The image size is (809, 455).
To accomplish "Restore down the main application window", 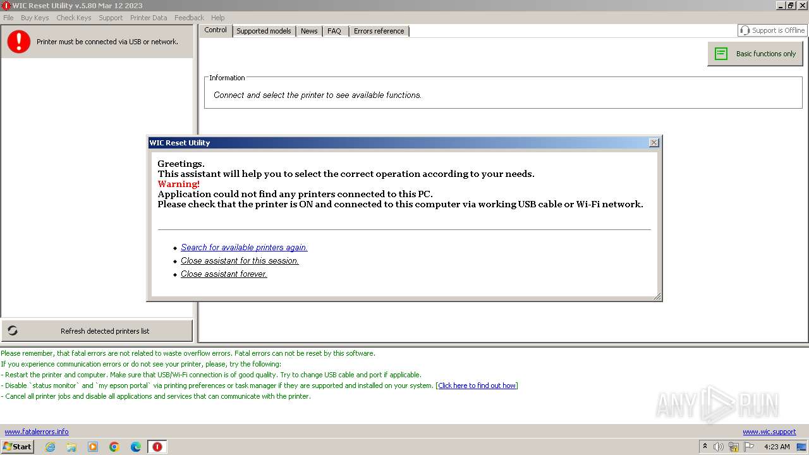I will (791, 6).
